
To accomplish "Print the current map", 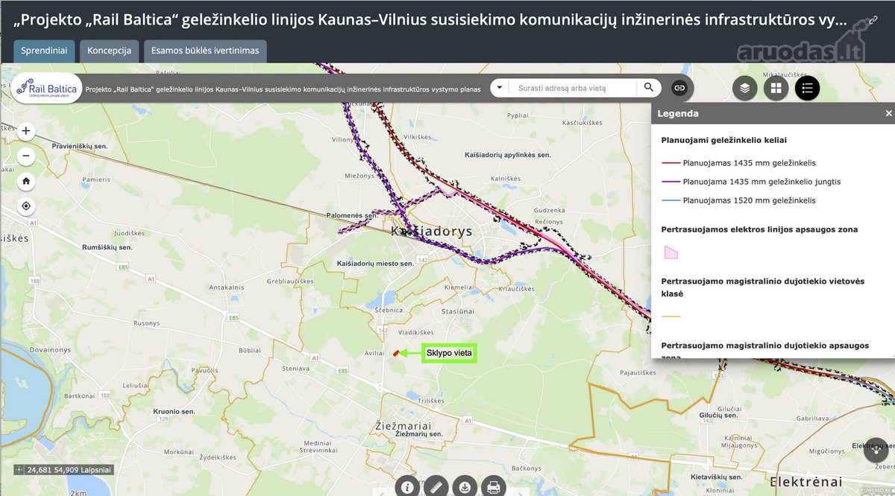I will 493,486.
